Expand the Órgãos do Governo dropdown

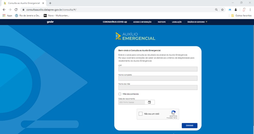[x=197, y=22]
